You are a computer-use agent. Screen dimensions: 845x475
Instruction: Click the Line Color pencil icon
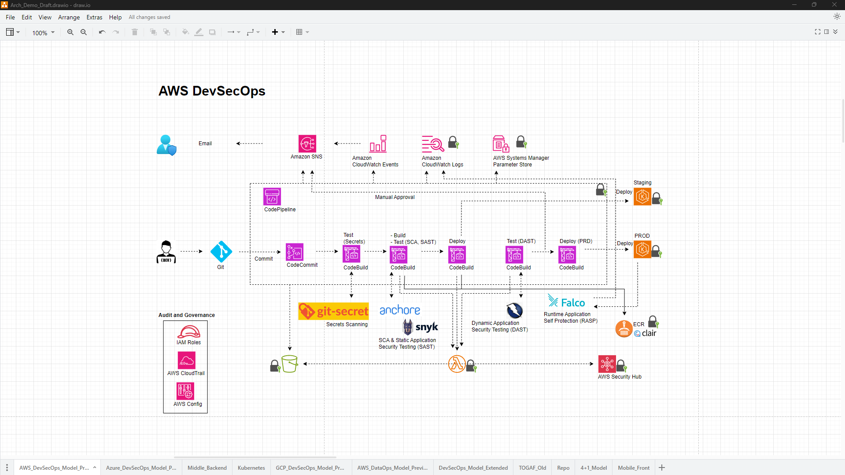pyautogui.click(x=199, y=32)
